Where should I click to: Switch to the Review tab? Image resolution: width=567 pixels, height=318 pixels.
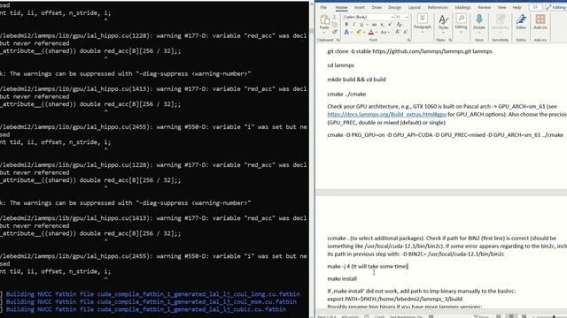(485, 7)
